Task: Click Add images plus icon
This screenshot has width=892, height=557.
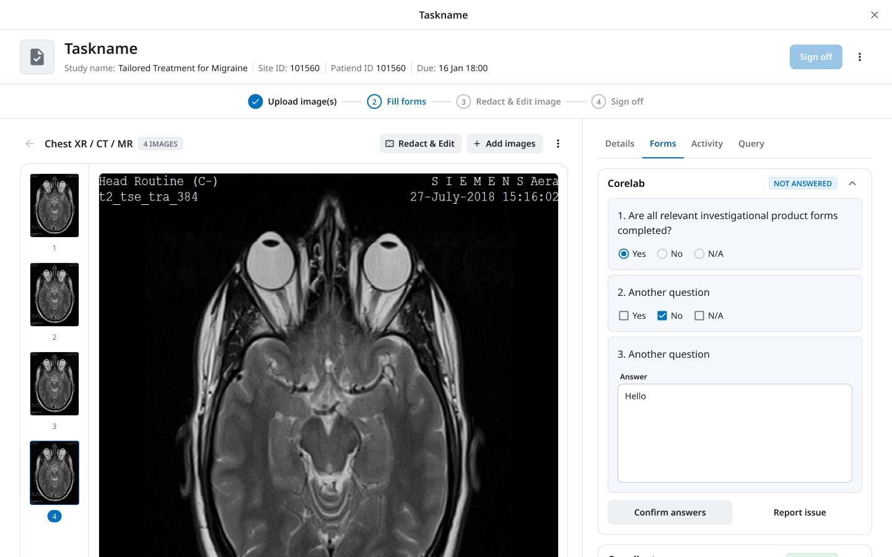Action: [x=477, y=143]
